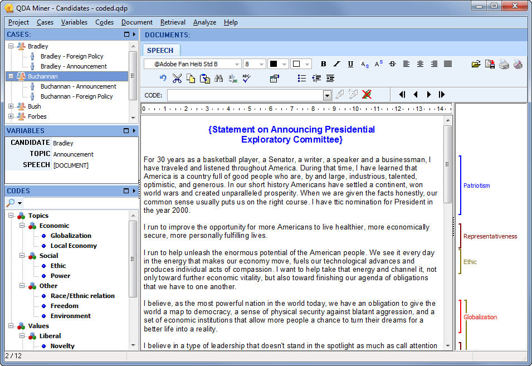Toggle Strikethrough formatting
This screenshot has width=532, height=366.
click(x=393, y=64)
